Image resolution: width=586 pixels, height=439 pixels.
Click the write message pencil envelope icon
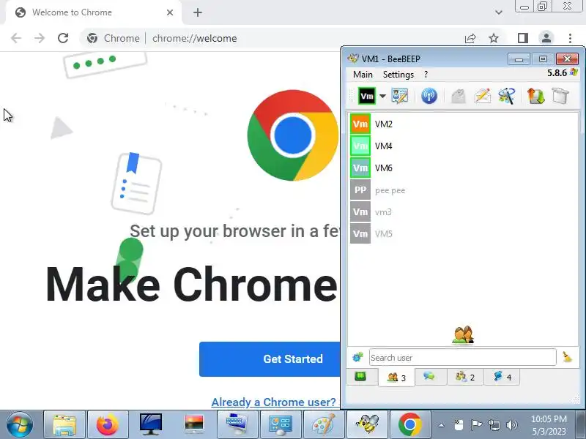click(x=483, y=96)
